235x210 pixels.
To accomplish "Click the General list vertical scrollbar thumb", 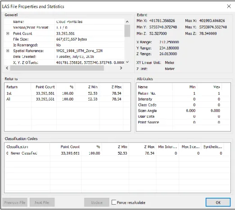I will point(127,31).
